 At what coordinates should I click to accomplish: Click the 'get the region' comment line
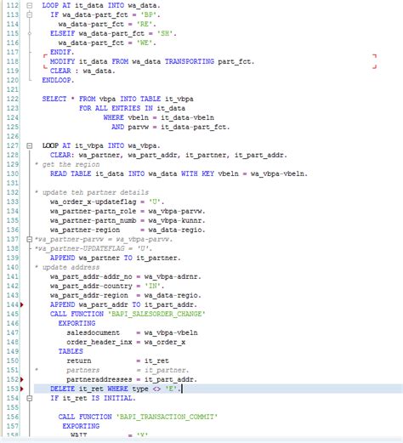67,164
